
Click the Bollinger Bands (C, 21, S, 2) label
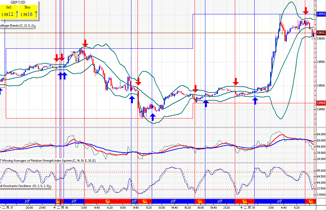(x=17, y=26)
